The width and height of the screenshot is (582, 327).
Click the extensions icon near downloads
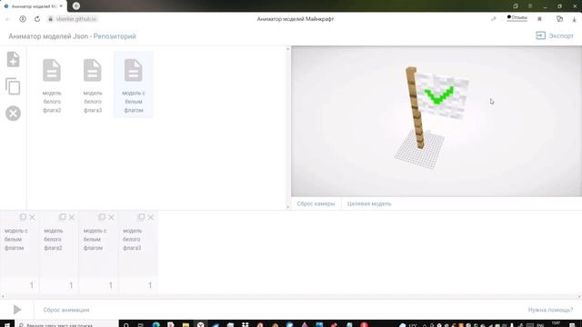[x=559, y=19]
